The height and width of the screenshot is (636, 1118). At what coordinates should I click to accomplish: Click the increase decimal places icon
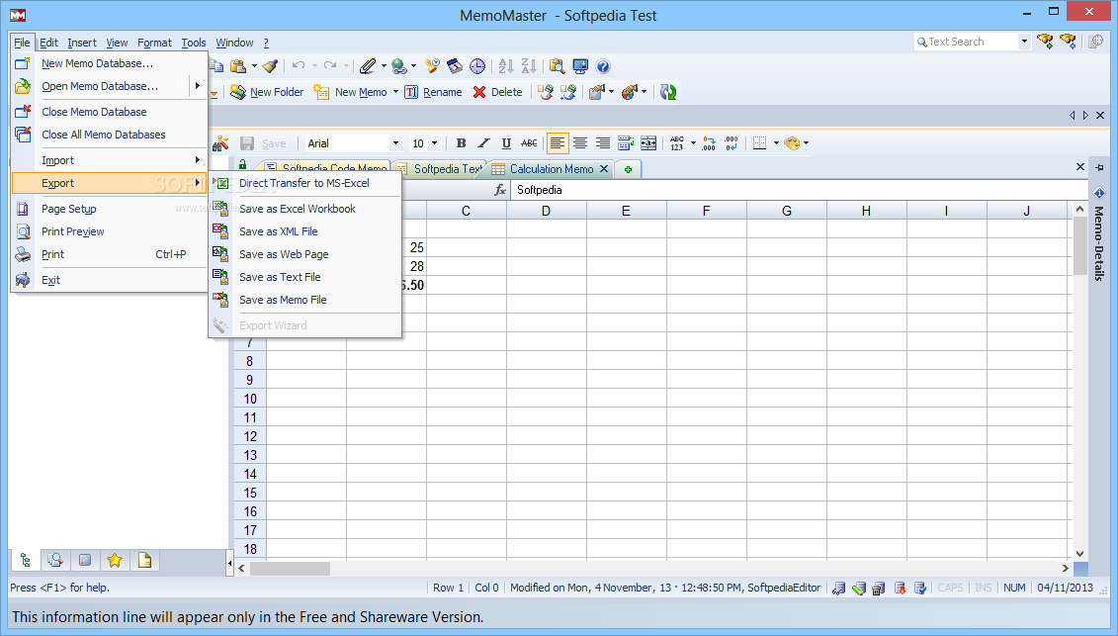708,143
